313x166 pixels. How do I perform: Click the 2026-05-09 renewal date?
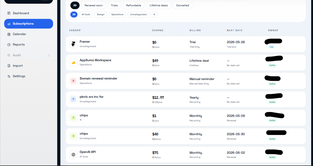(236, 116)
